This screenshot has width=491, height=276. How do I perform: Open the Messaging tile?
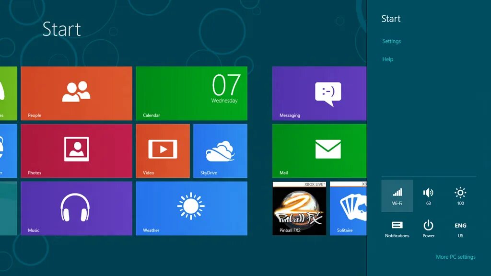click(319, 93)
